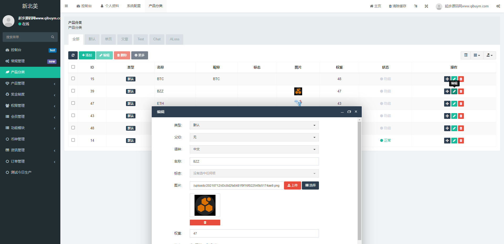Viewport: 504px width, 244px height.
Task: Click the drag-sort icon for row ID 15
Action: click(x=447, y=79)
